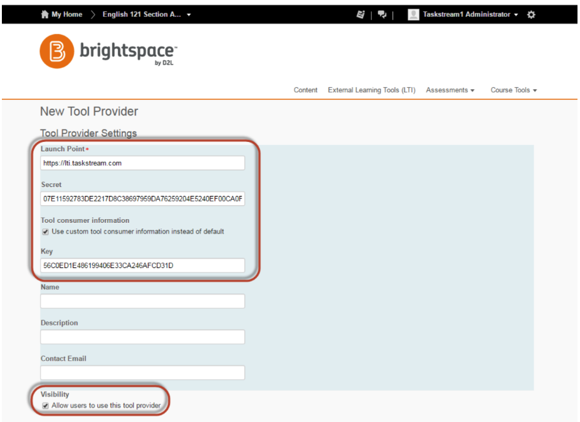The image size is (580, 422).
Task: Expand the English 121 Section course dropdown arrow
Action: [x=189, y=15]
